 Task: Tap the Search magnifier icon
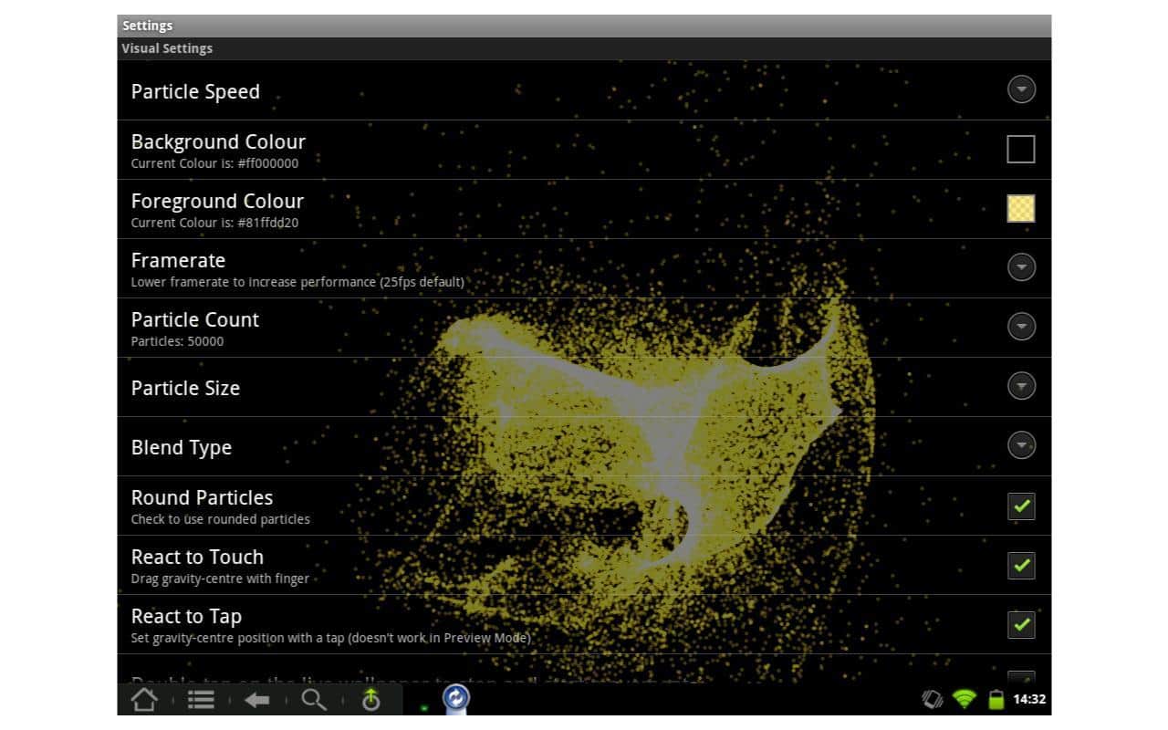[x=314, y=700]
